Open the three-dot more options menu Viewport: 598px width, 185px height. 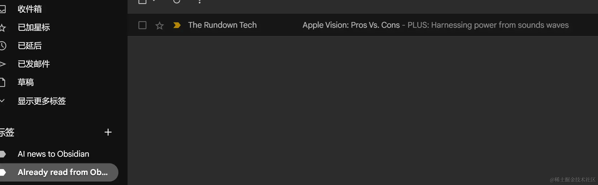point(200,1)
